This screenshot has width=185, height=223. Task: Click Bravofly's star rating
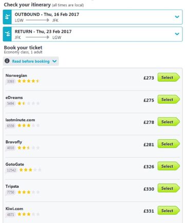click(28, 147)
